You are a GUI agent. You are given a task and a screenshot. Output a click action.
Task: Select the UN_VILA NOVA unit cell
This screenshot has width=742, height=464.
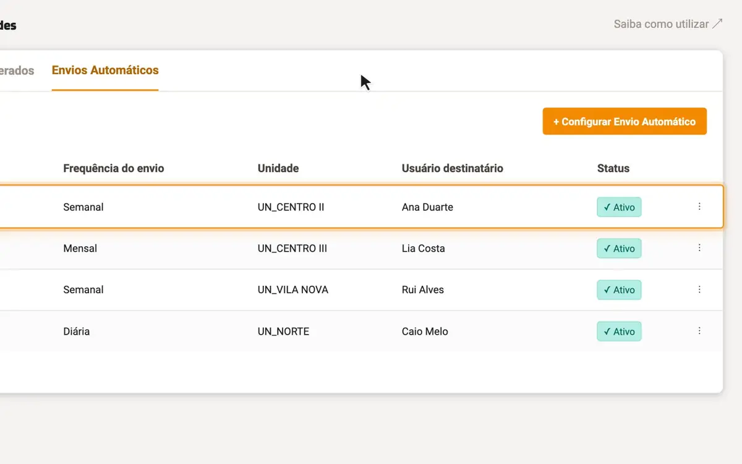[x=293, y=290]
